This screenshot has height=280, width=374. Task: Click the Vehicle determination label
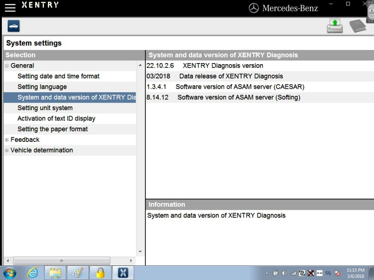click(42, 150)
